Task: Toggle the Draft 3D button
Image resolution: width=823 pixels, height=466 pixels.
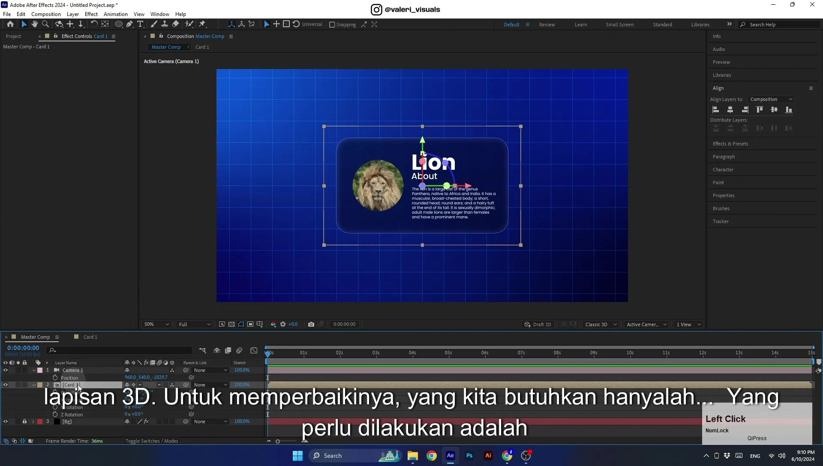Action: coord(538,324)
